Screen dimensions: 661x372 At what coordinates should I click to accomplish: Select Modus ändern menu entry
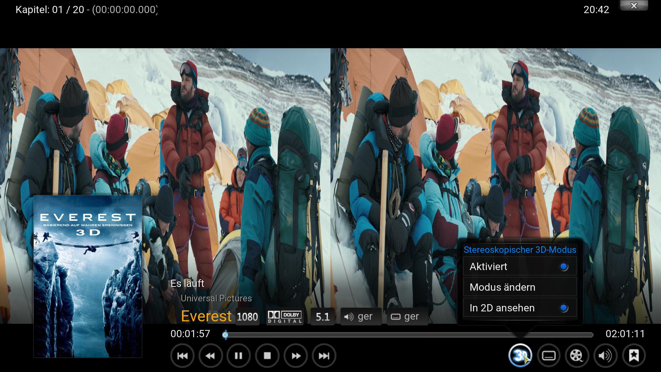(x=520, y=287)
